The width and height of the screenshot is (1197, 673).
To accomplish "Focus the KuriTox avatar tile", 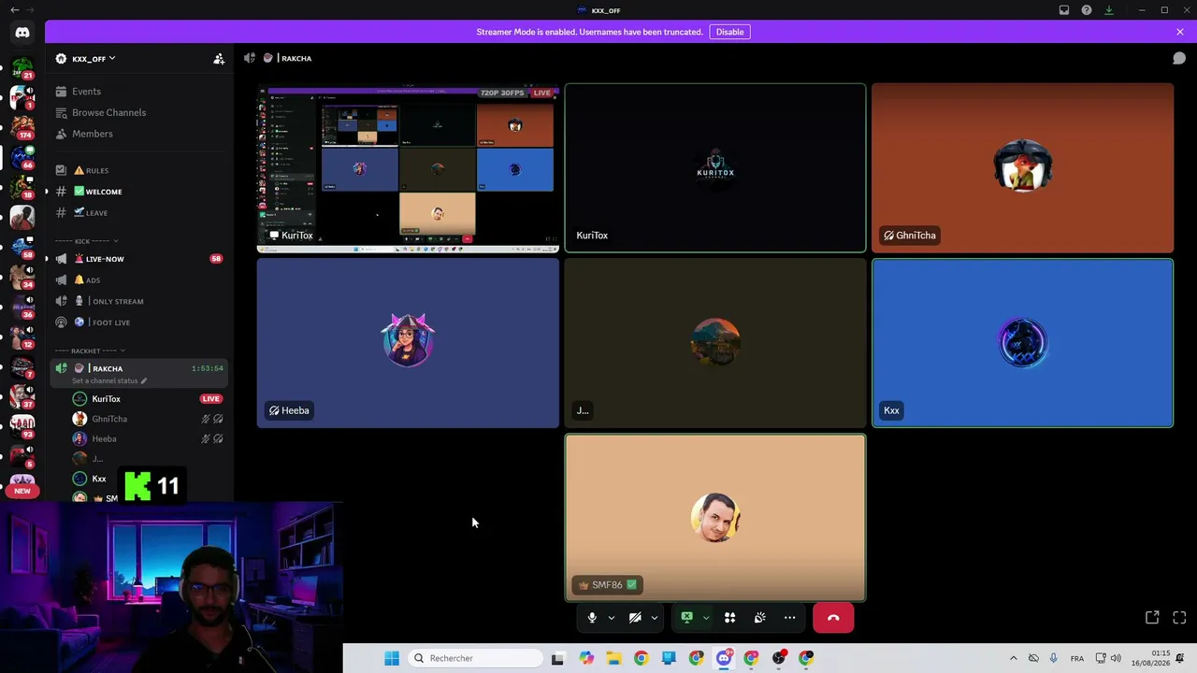I will [715, 168].
